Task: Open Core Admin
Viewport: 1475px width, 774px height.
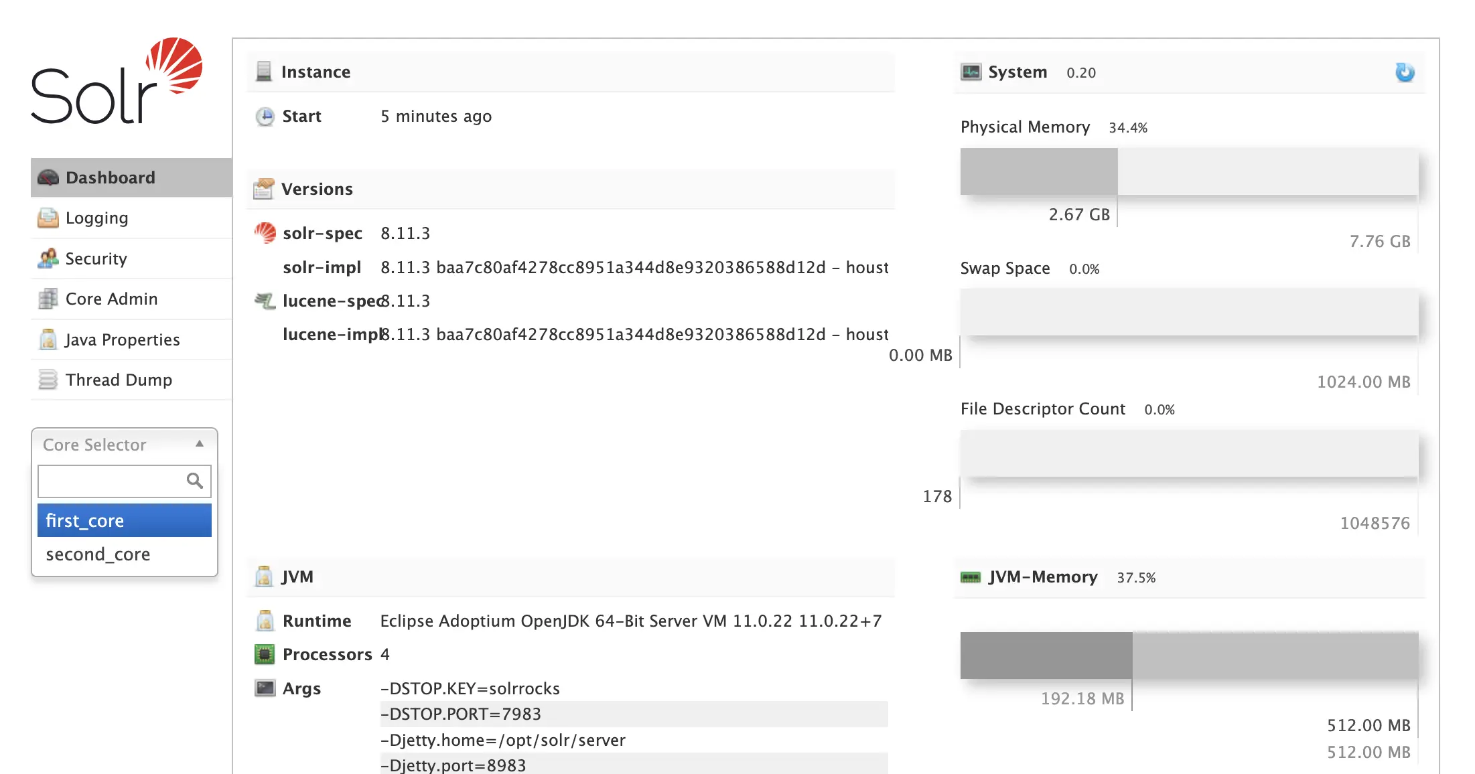Action: (x=131, y=299)
